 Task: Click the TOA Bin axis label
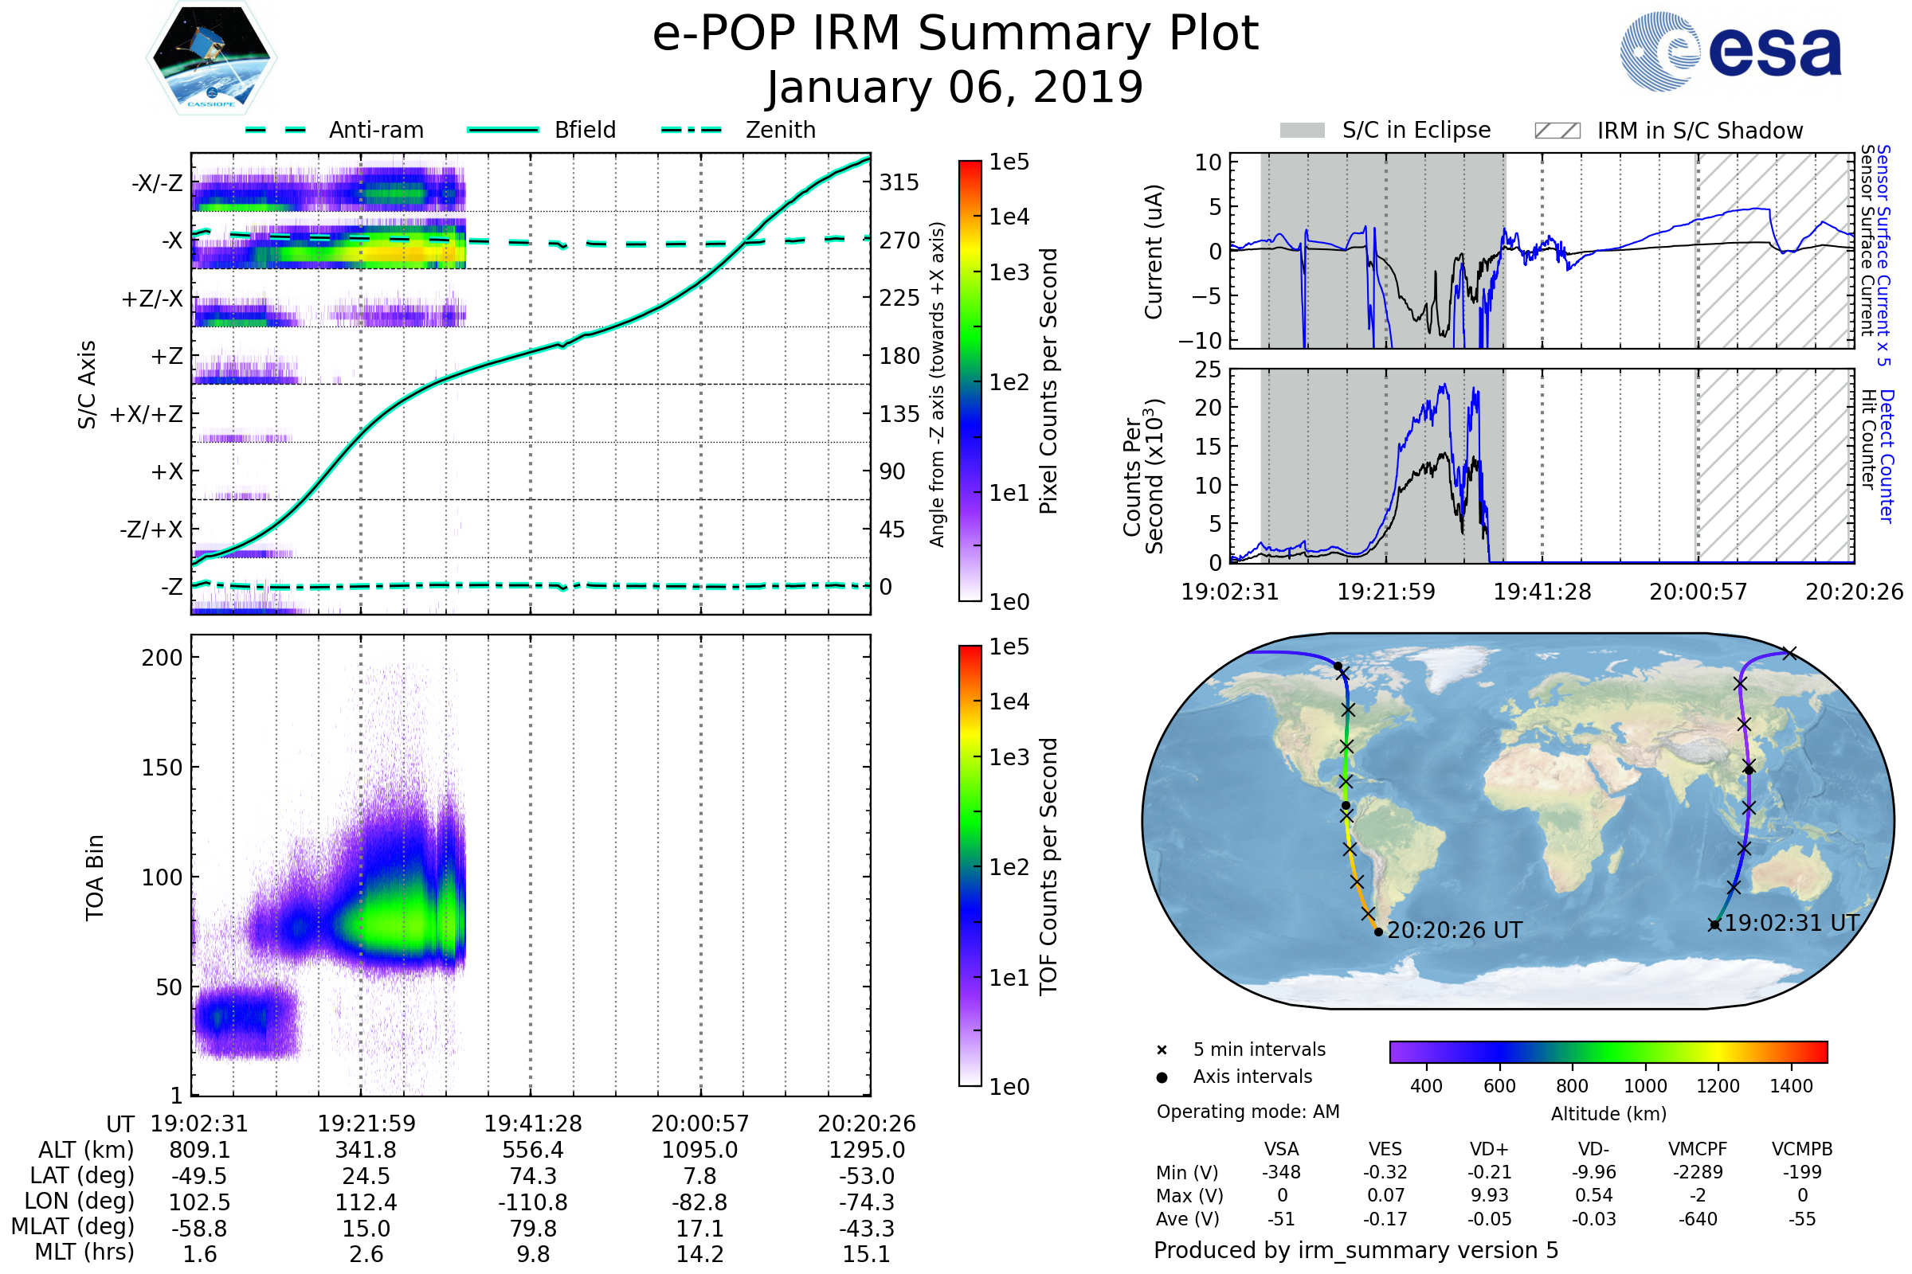(95, 877)
